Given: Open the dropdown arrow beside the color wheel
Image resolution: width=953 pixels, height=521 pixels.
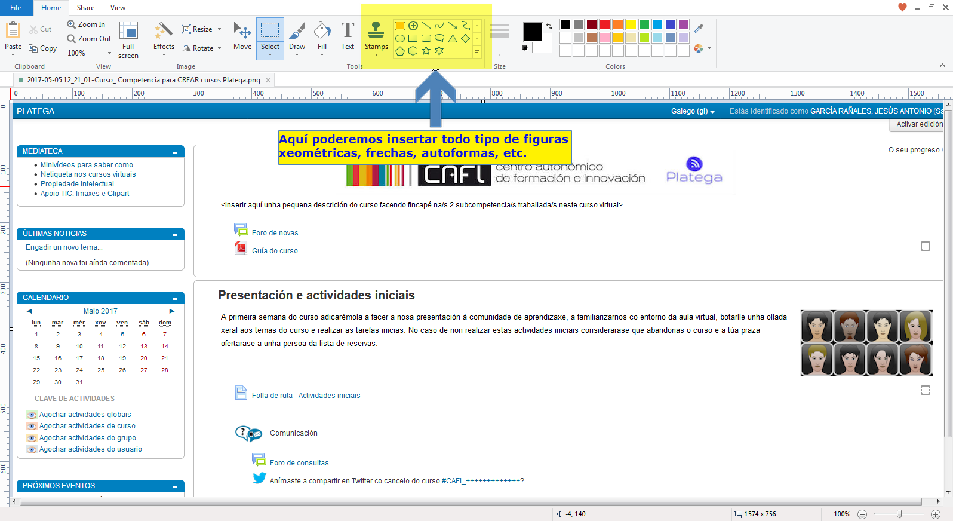Looking at the screenshot, I should (709, 48).
